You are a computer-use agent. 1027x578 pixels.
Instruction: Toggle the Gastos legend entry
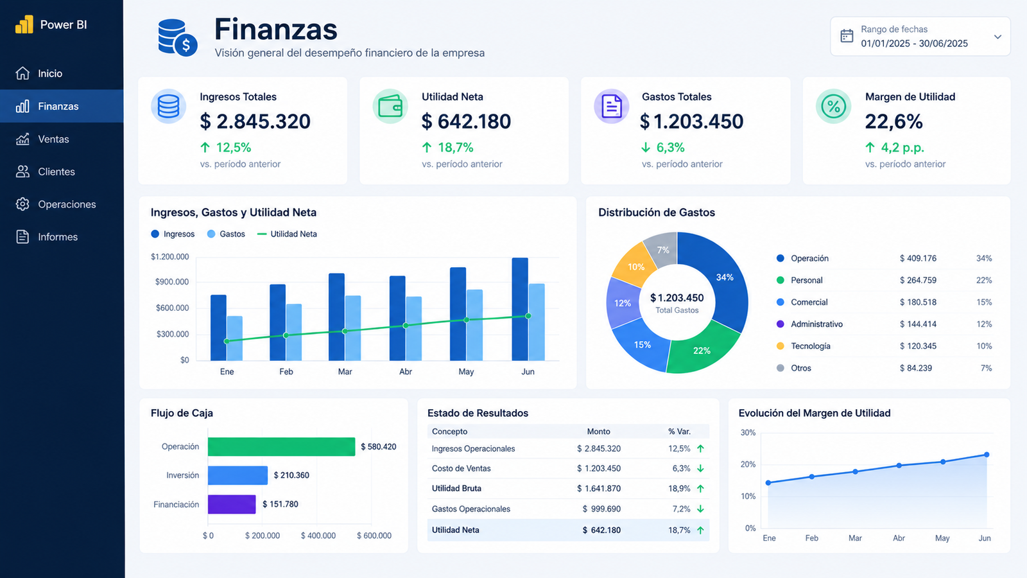coord(226,234)
